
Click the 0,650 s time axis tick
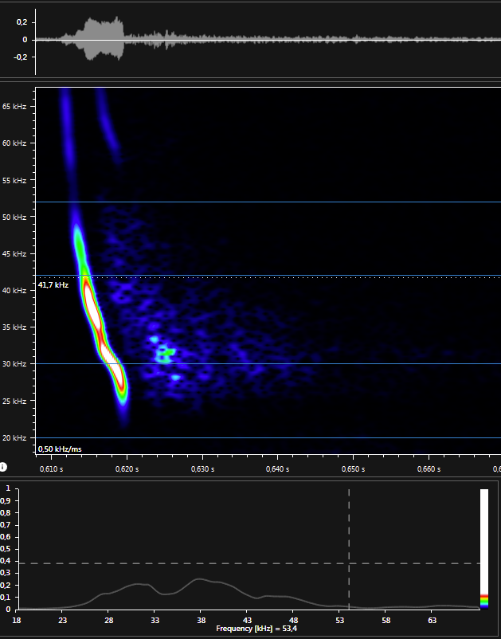pos(352,468)
